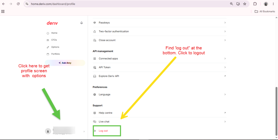Open Connected apps

click(x=160, y=58)
